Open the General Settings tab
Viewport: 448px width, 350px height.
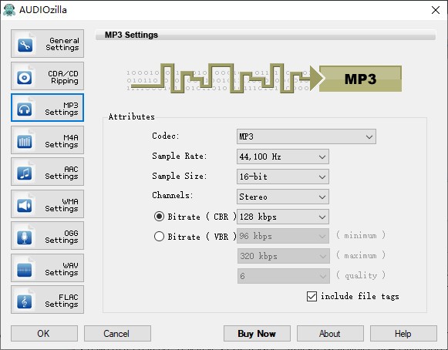[48, 43]
